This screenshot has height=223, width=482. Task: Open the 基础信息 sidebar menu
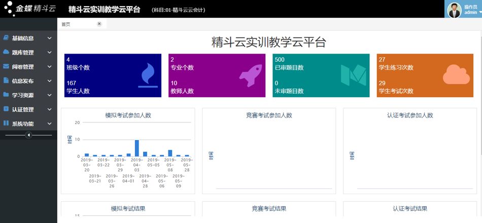[x=28, y=38]
